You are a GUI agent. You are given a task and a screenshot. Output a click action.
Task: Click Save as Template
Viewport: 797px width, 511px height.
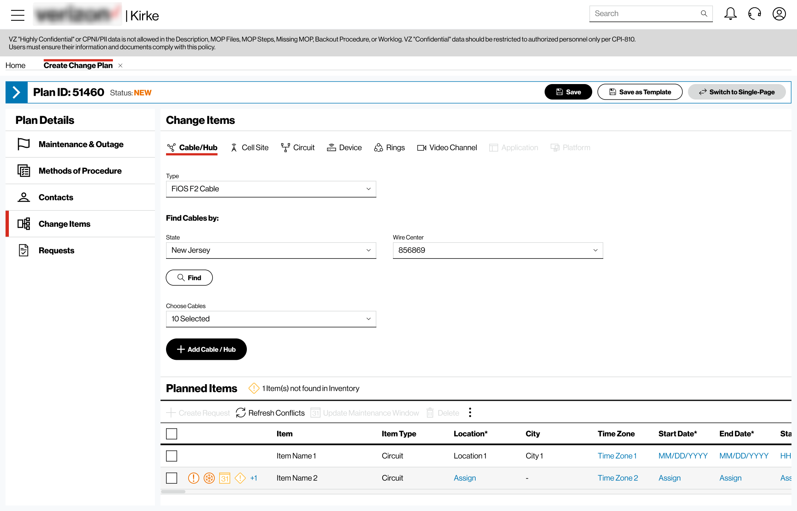(x=640, y=92)
